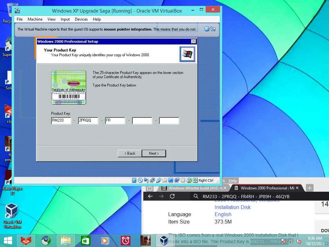Image resolution: width=329 pixels, height=247 pixels.
Task: Click the optical disc indicator in VirtualBox status bar
Action: tap(140, 180)
